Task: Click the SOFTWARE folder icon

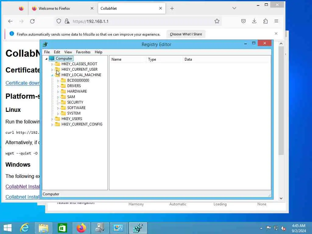Action: tap(63, 108)
